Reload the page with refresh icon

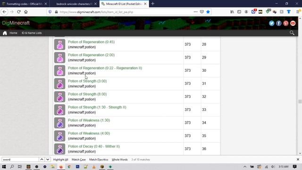pos(19,12)
